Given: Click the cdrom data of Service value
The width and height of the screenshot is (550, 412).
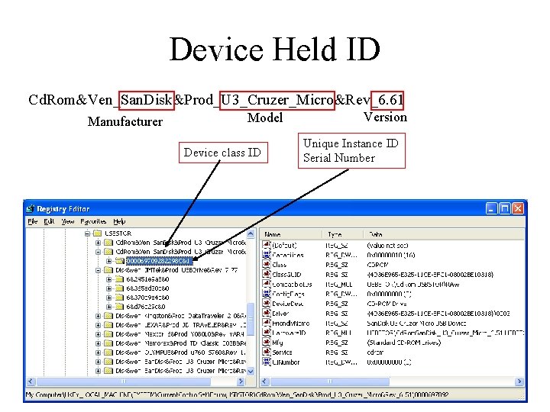Looking at the screenshot, I should 375,352.
